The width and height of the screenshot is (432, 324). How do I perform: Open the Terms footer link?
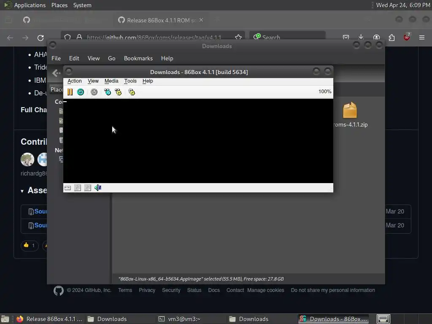125,290
